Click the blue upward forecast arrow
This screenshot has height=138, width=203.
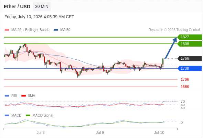[x=171, y=48]
